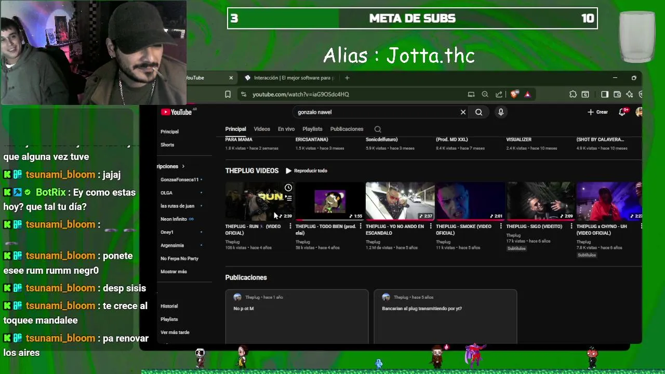Viewport: 665px width, 374px height.
Task: Open the Brave wallet icon
Action: (x=617, y=95)
